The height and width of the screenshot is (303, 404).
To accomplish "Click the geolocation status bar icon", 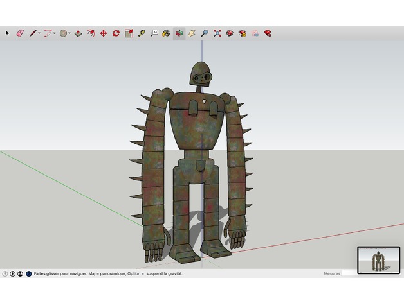I will 5,273.
